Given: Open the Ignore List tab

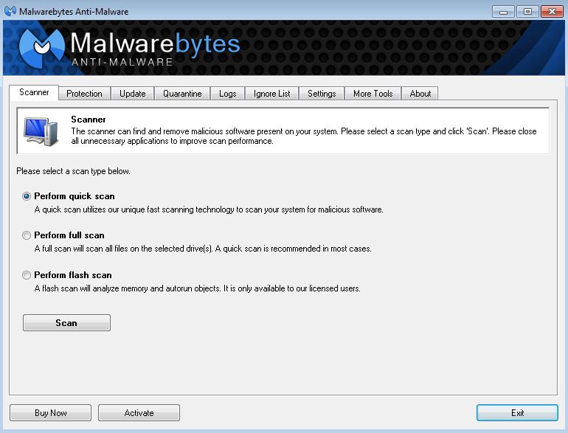Looking at the screenshot, I should coord(271,94).
